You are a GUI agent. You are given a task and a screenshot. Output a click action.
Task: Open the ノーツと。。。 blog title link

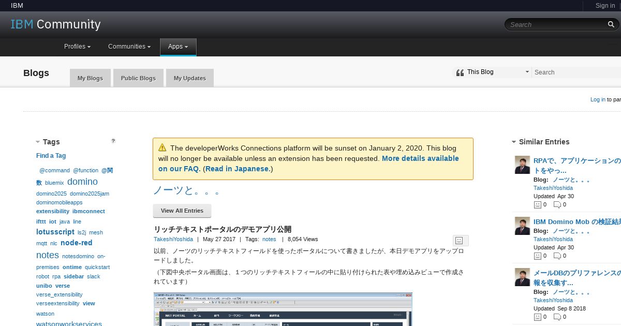(x=187, y=190)
